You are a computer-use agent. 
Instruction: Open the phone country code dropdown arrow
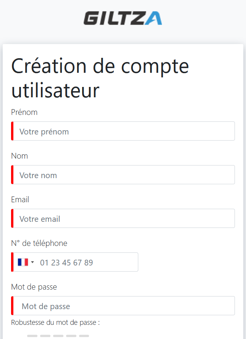pos(32,262)
